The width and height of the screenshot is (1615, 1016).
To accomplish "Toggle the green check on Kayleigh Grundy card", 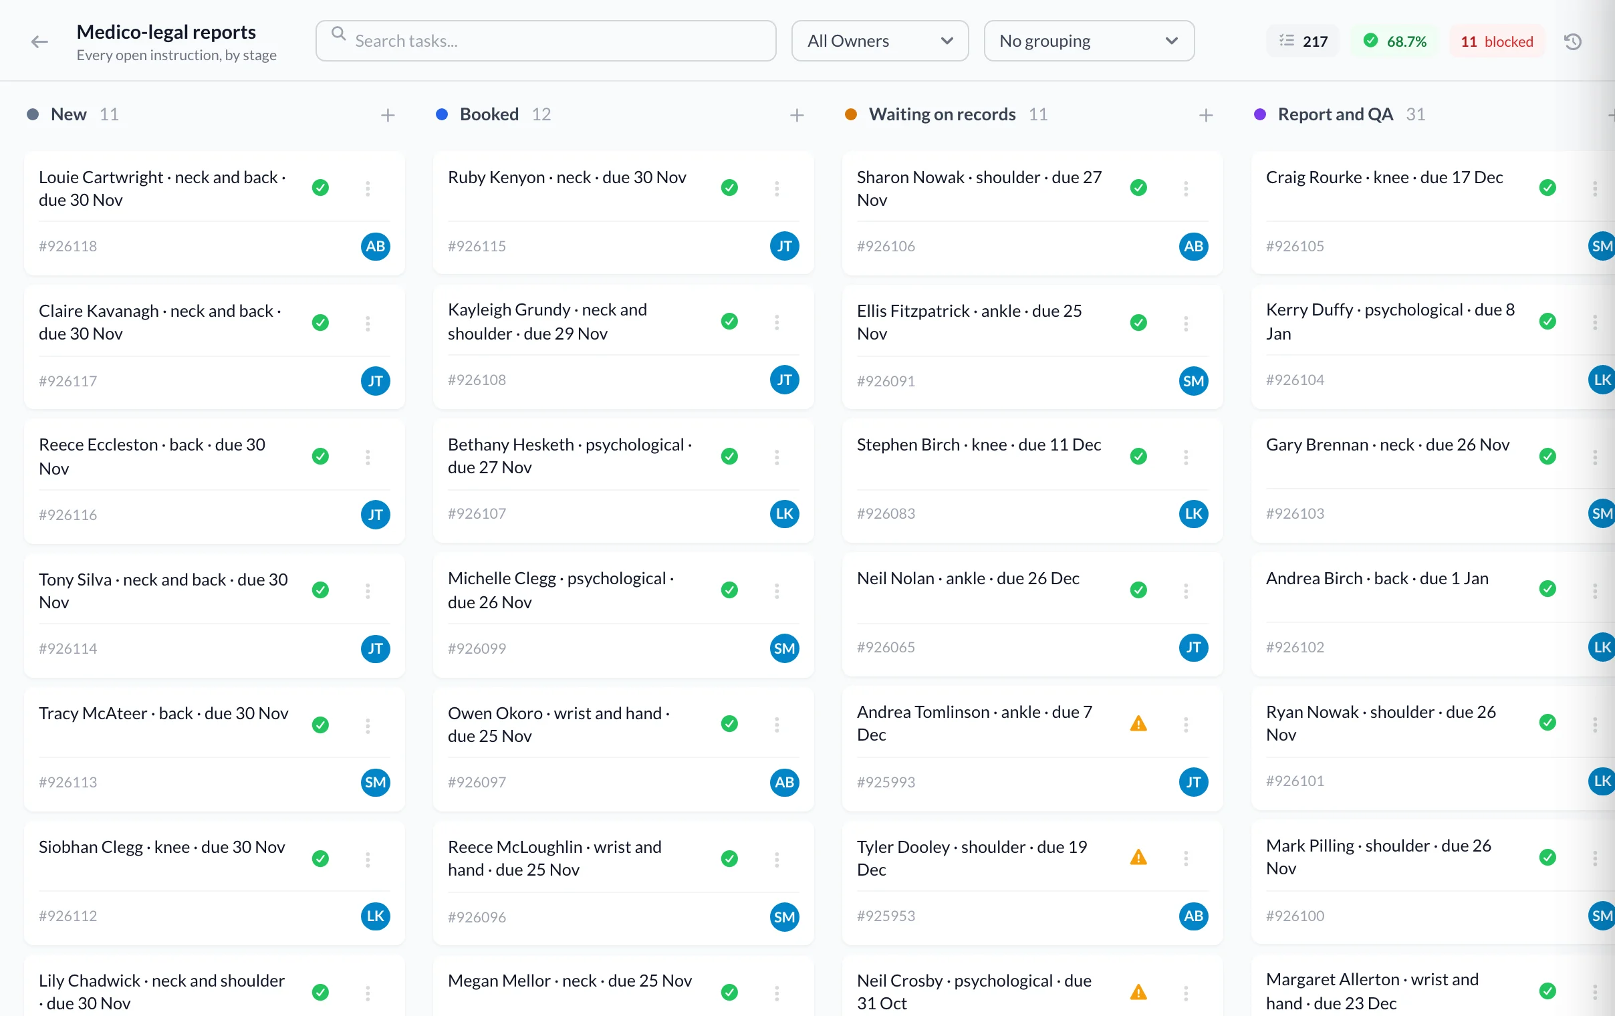I will [730, 322].
